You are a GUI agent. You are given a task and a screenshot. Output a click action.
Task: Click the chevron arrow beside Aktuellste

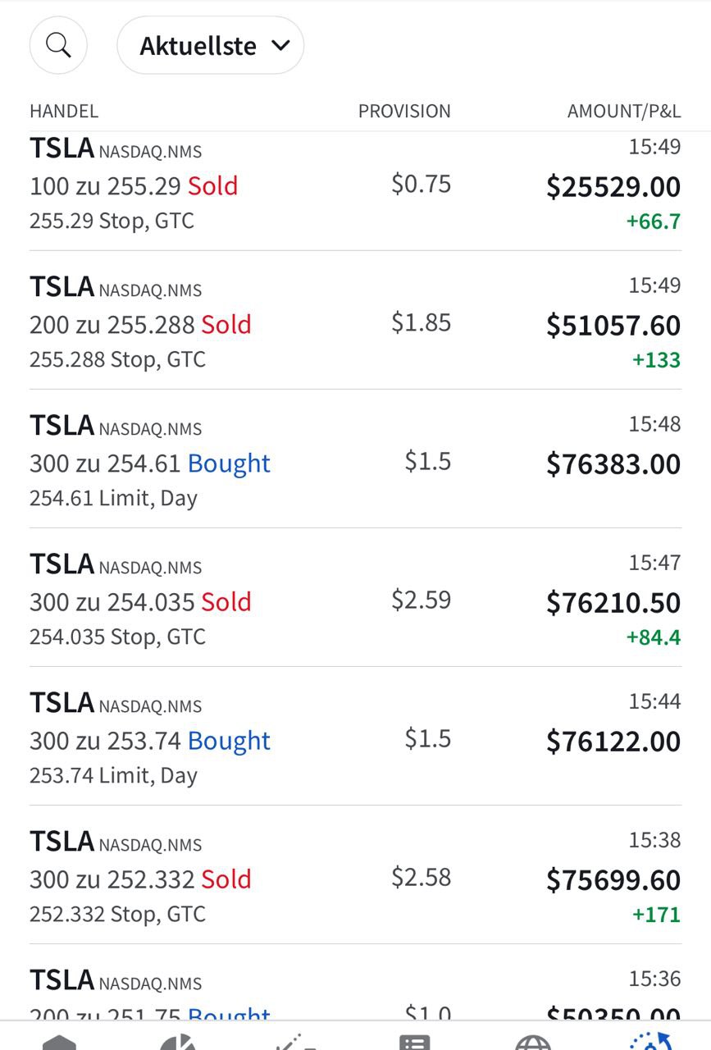point(280,46)
